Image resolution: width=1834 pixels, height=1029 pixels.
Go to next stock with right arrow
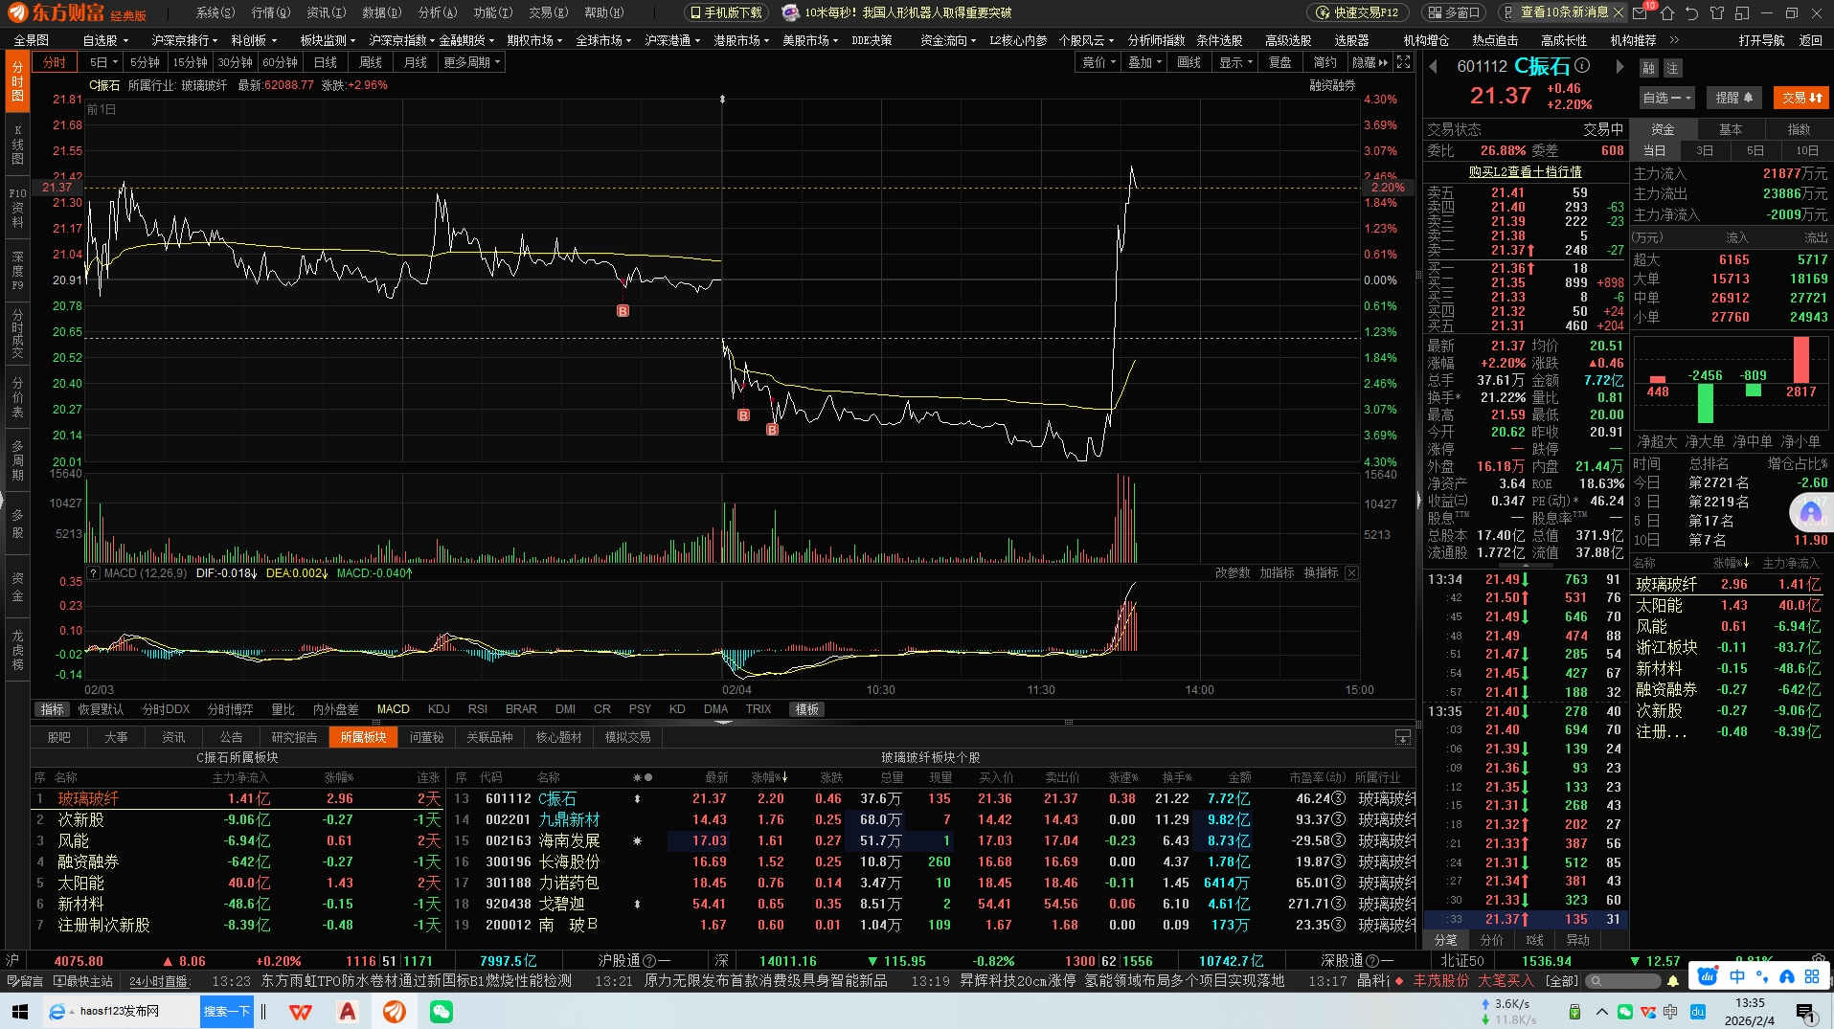(x=1619, y=66)
